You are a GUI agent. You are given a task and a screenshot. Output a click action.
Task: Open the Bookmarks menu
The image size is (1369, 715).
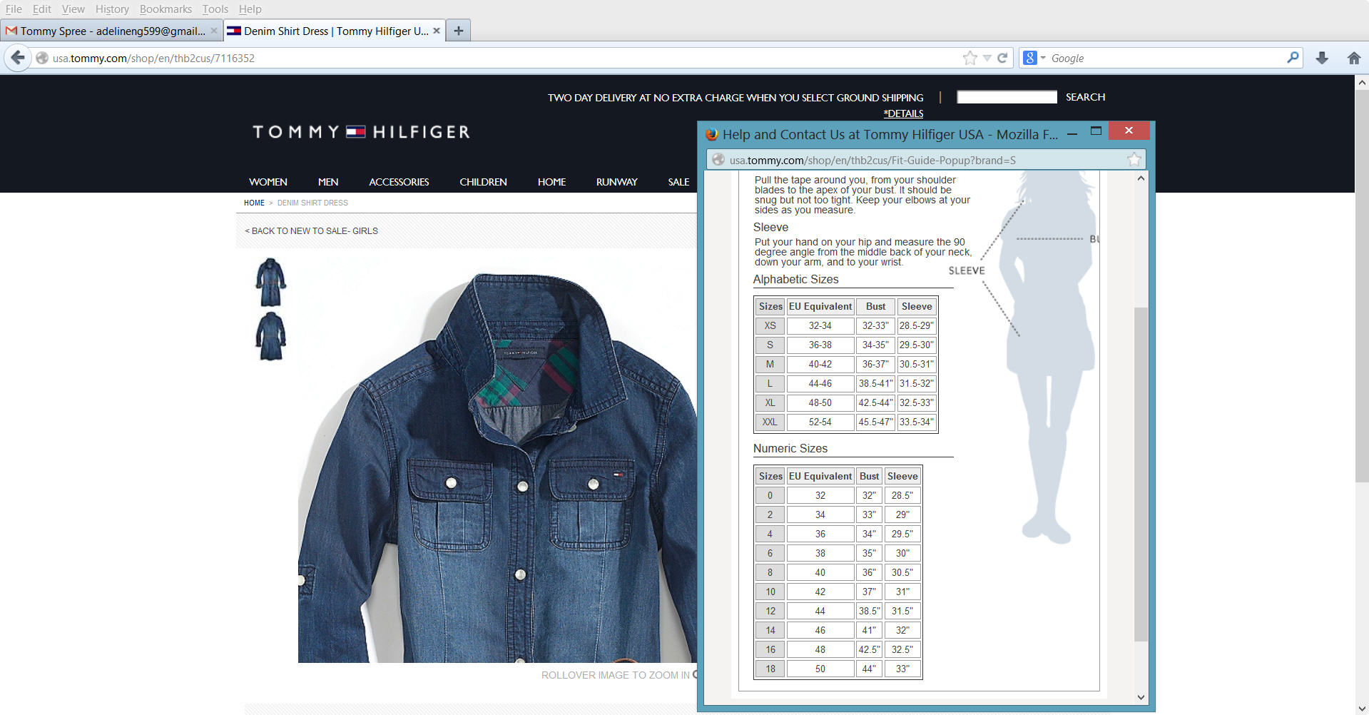point(166,9)
